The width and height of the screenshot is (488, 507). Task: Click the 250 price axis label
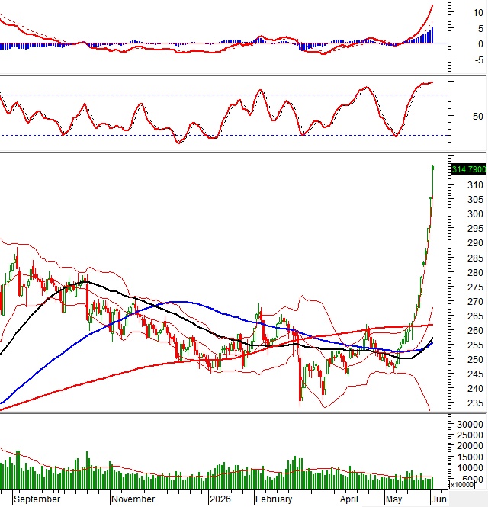click(x=475, y=359)
